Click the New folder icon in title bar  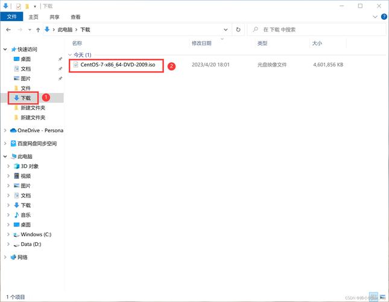(x=27, y=6)
